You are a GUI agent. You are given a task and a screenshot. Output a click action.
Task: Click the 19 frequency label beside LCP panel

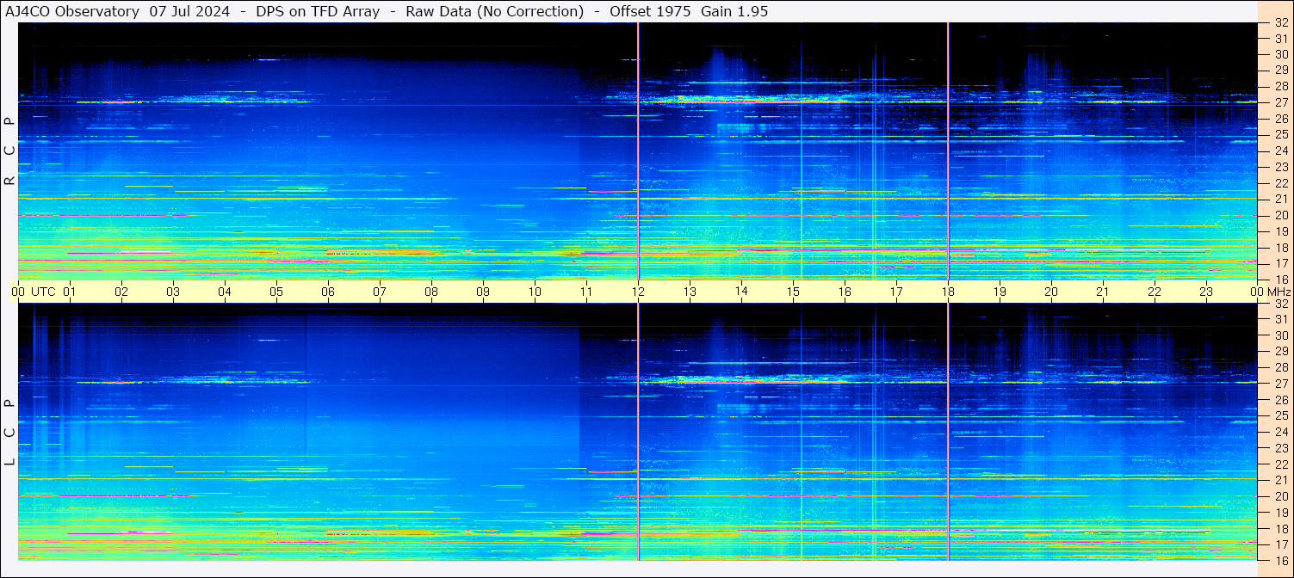1280,512
